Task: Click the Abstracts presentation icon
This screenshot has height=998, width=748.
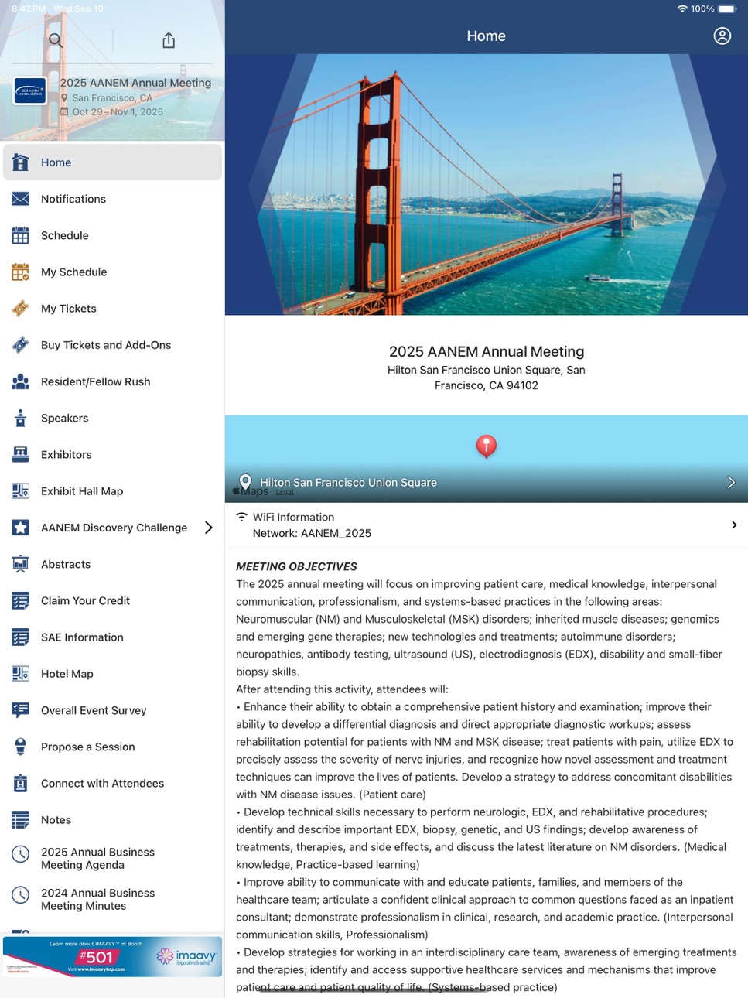Action: point(21,564)
